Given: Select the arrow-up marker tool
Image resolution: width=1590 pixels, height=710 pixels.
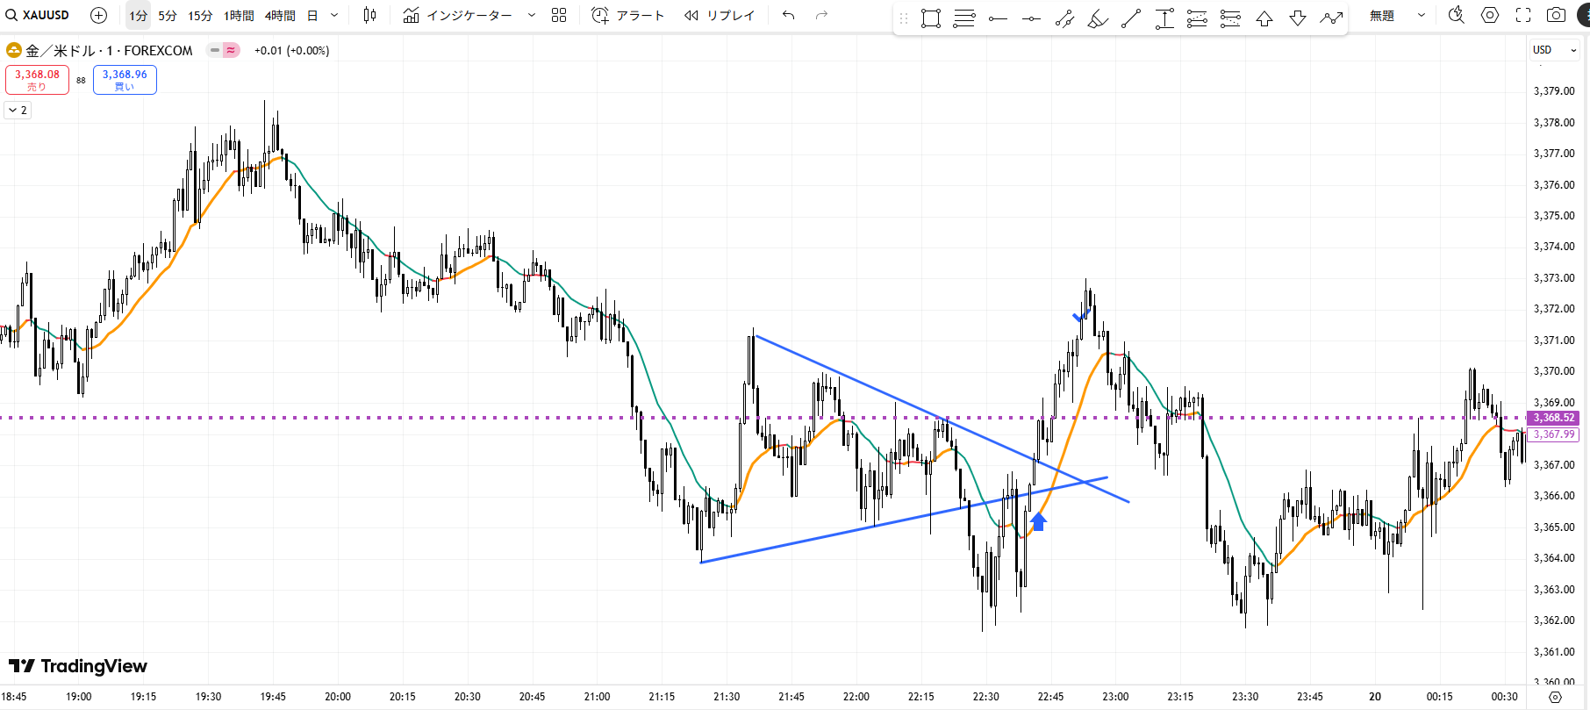Looking at the screenshot, I should (x=1264, y=18).
